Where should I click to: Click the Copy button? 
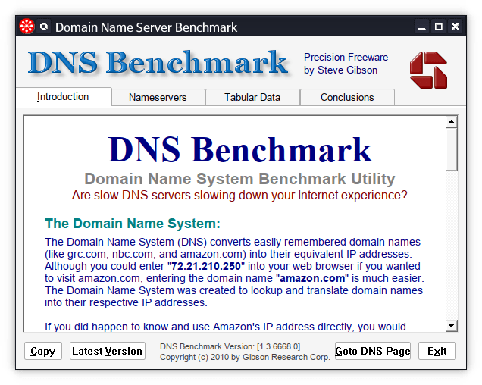pos(43,351)
